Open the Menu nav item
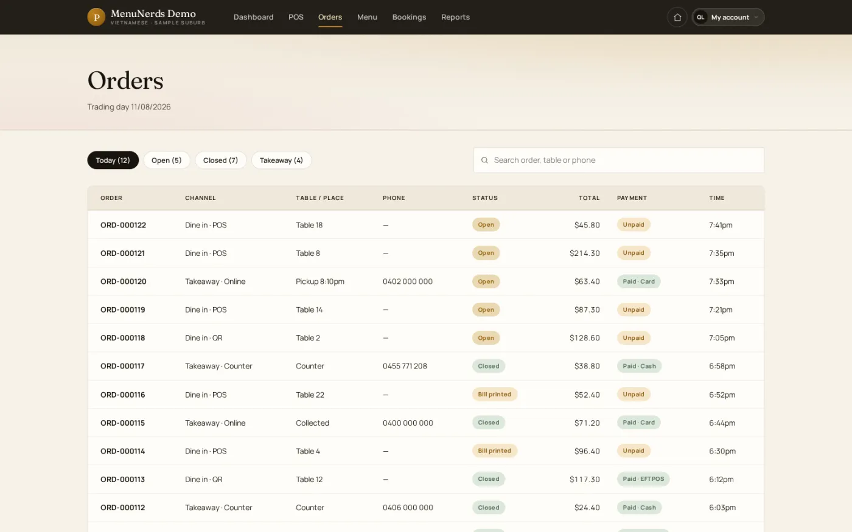852x532 pixels. [x=367, y=17]
